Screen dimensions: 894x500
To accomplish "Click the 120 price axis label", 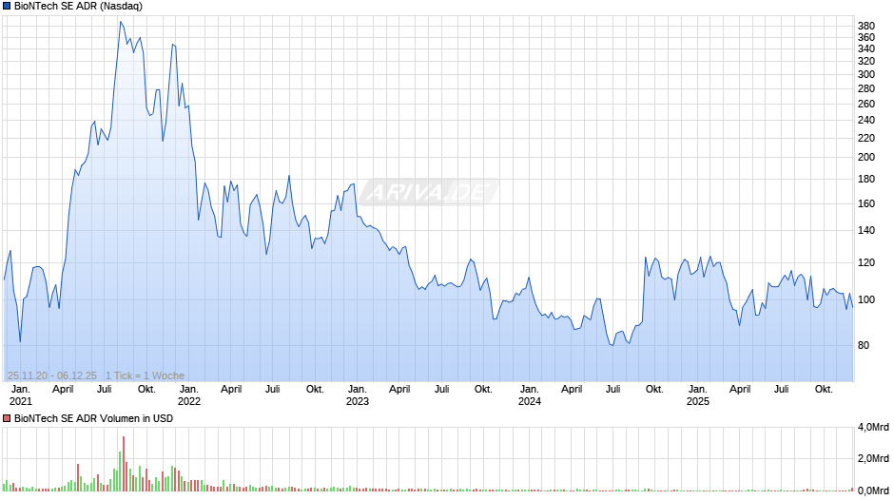I will [866, 262].
